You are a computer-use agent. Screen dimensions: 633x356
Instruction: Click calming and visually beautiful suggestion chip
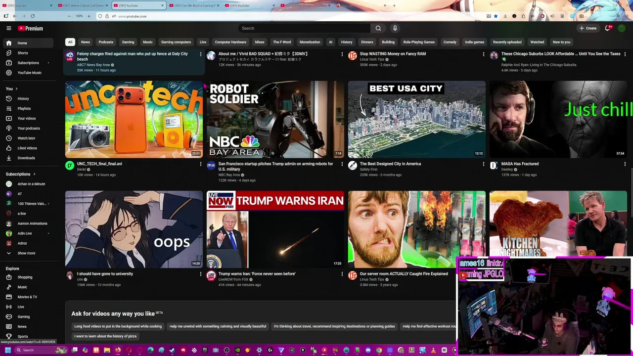pyautogui.click(x=218, y=326)
